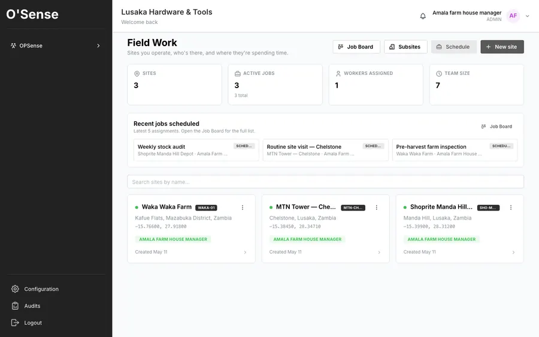Click the OPSense people icon
The height and width of the screenshot is (337, 539).
click(x=13, y=46)
